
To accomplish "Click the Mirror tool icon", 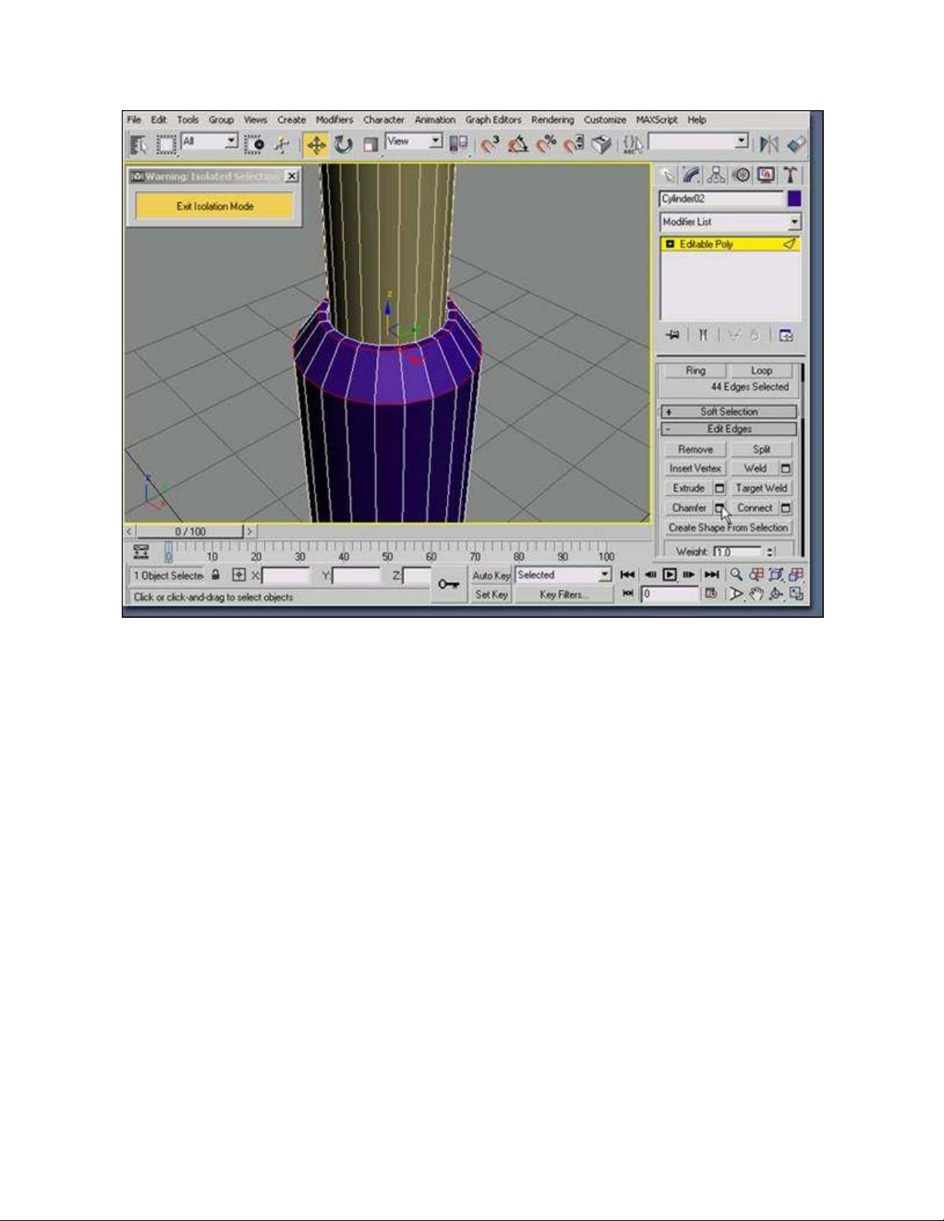I will 768,145.
